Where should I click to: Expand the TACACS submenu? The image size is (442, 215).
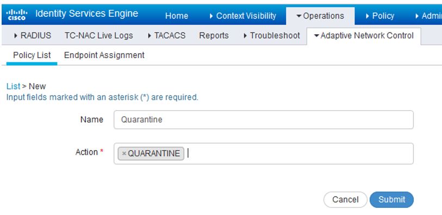click(x=166, y=35)
